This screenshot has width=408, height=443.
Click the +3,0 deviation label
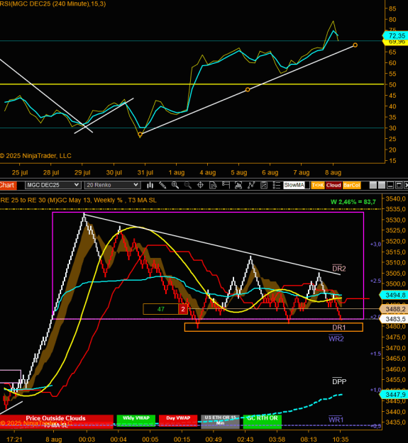(376, 244)
